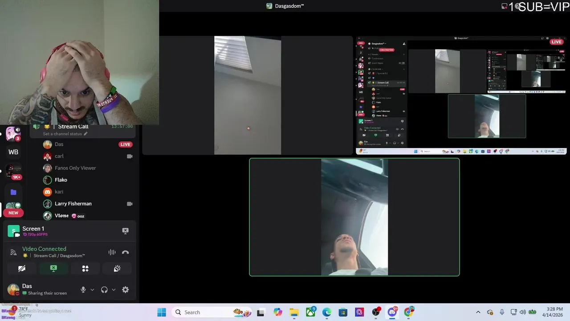This screenshot has height=321, width=570.
Task: Click the camera icon beside carl
Action: [130, 156]
